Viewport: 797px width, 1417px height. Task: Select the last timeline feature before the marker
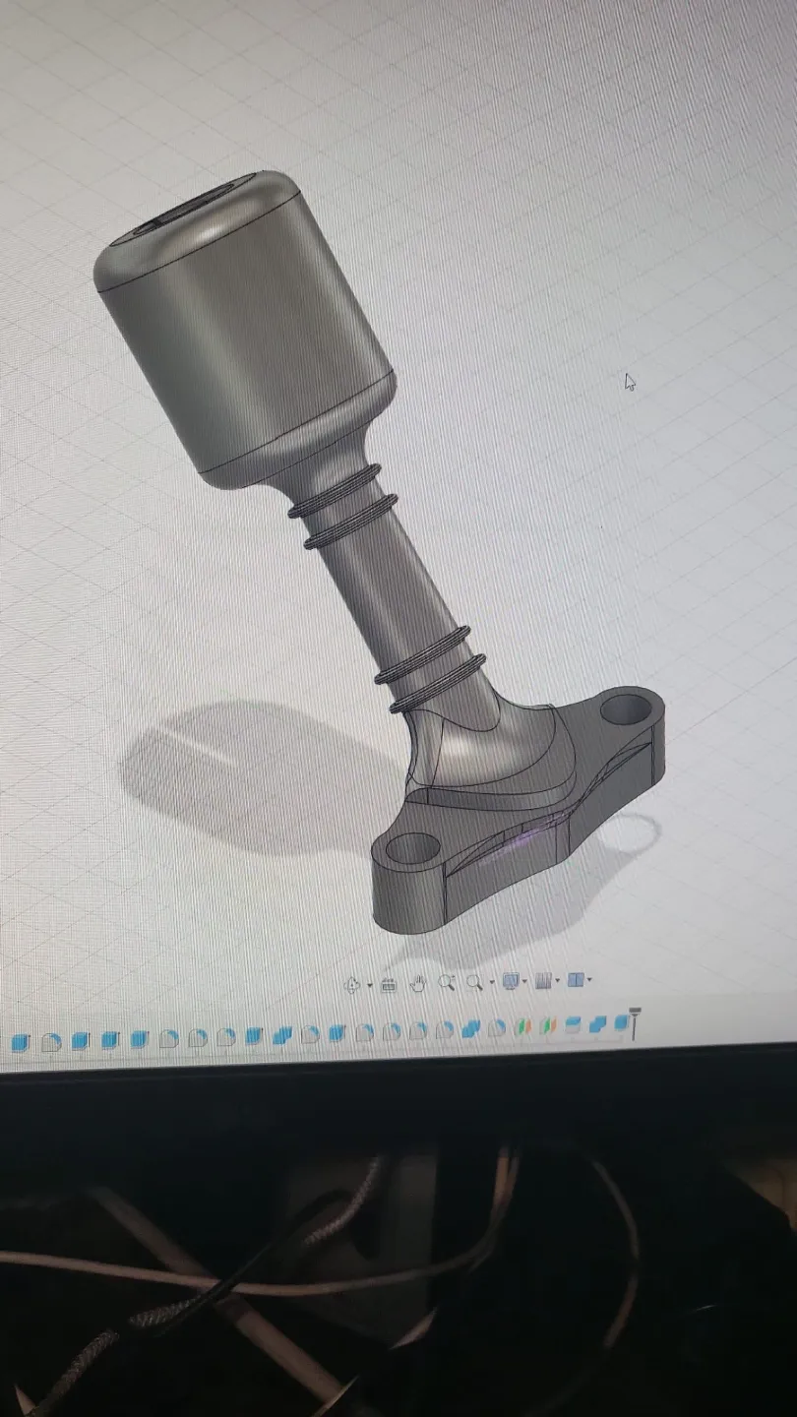(x=620, y=1023)
